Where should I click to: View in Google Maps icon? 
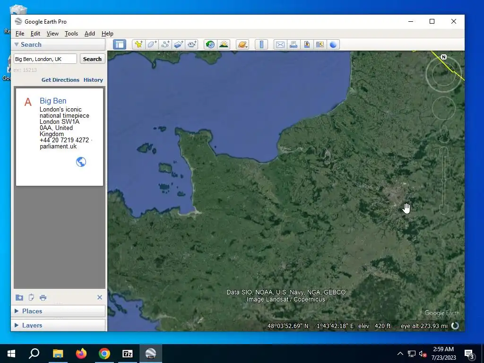click(320, 44)
